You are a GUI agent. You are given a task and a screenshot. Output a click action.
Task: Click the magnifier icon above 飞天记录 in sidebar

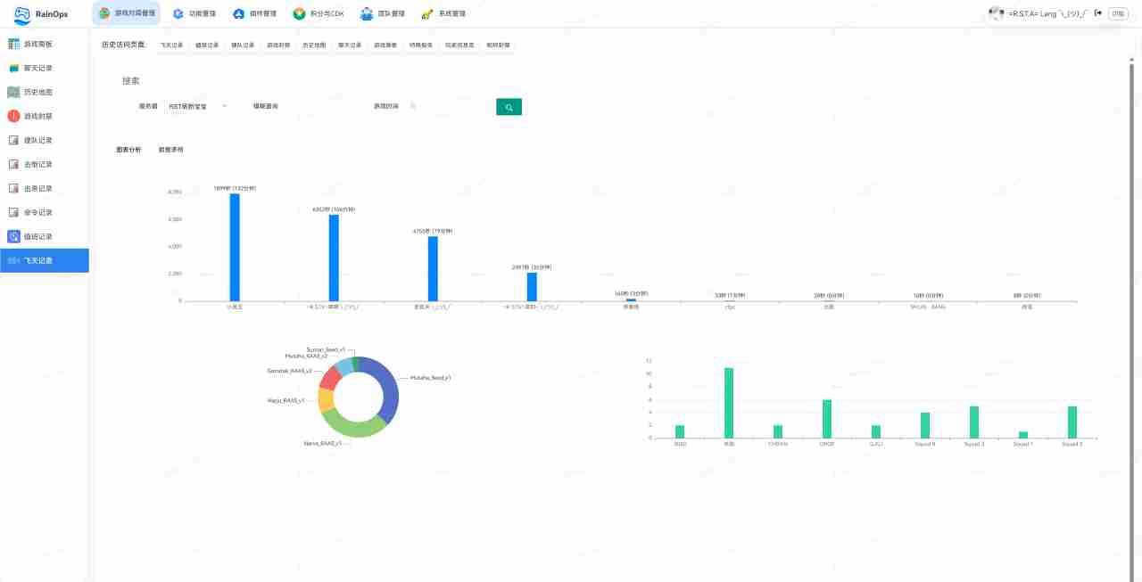(13, 236)
